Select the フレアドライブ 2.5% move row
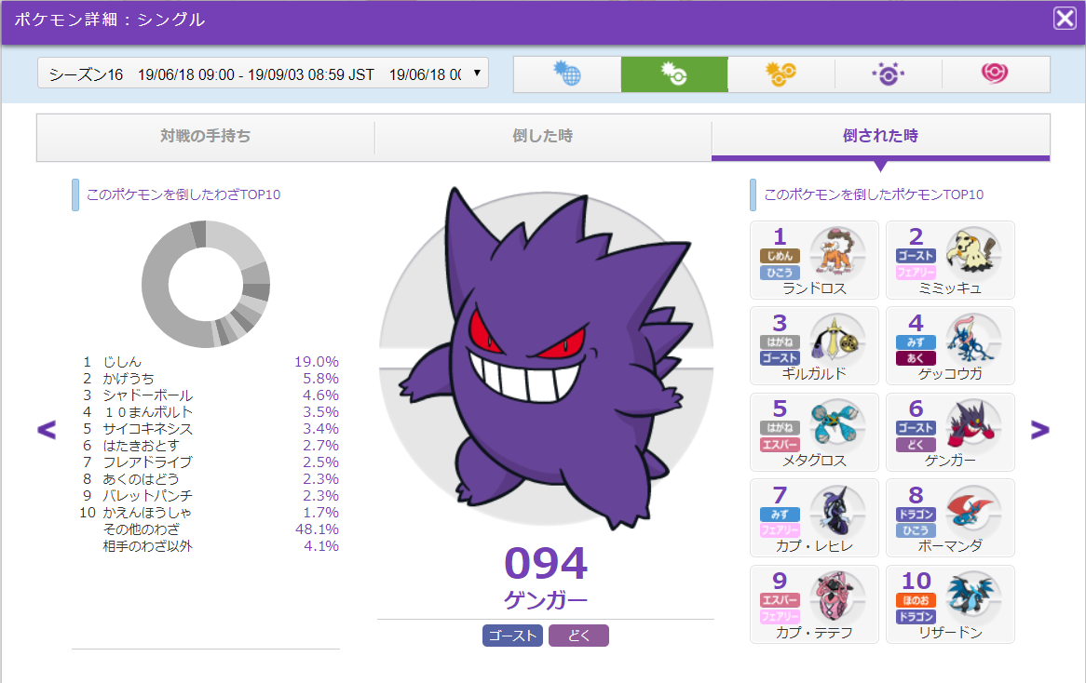This screenshot has width=1086, height=683. (x=210, y=462)
